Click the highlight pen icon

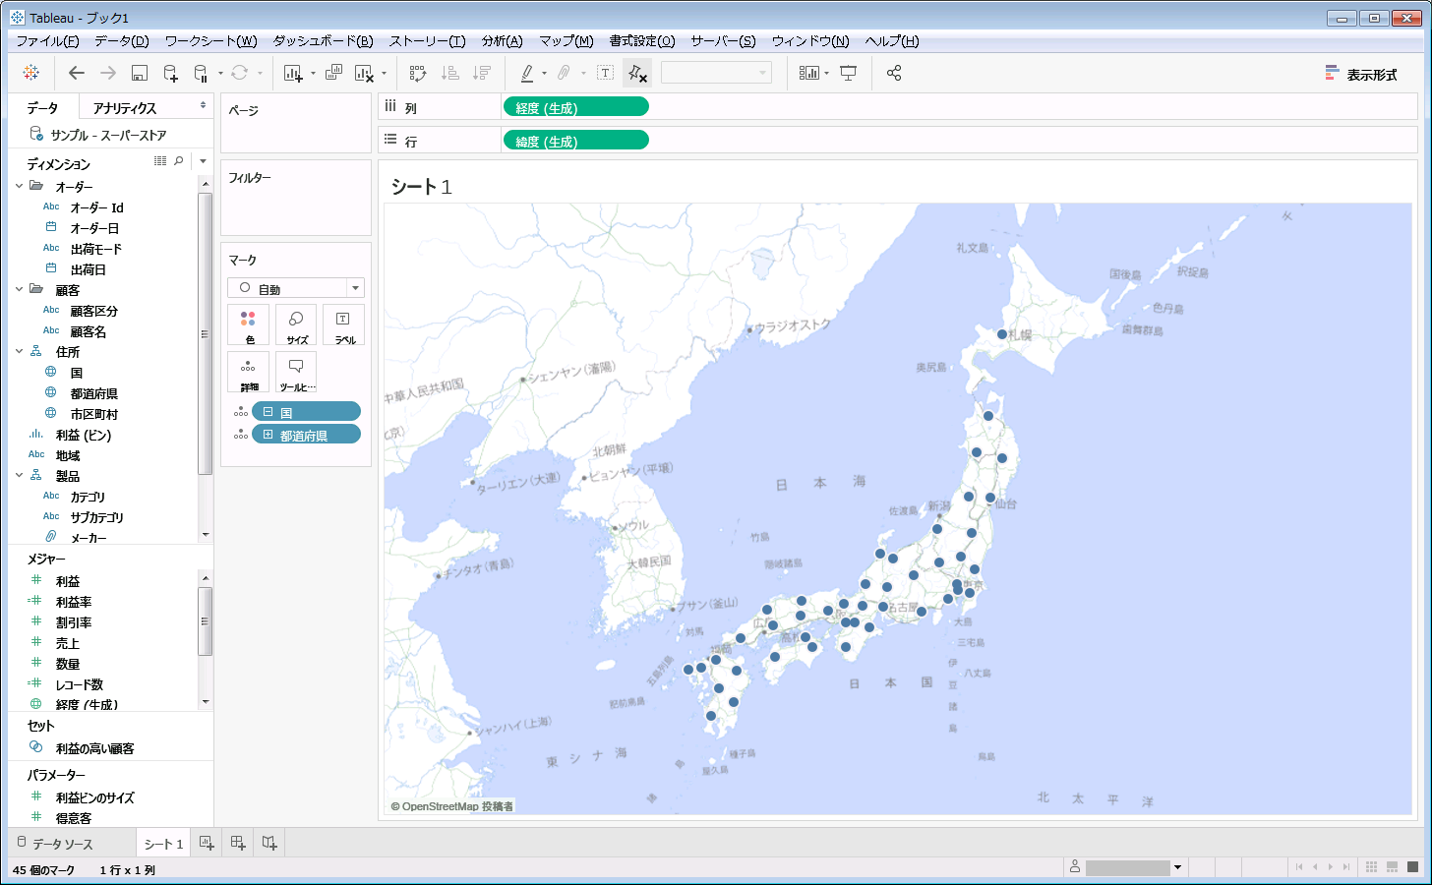tap(527, 73)
